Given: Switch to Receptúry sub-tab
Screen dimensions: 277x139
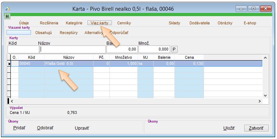Looking at the screenshot, I should (x=69, y=33).
